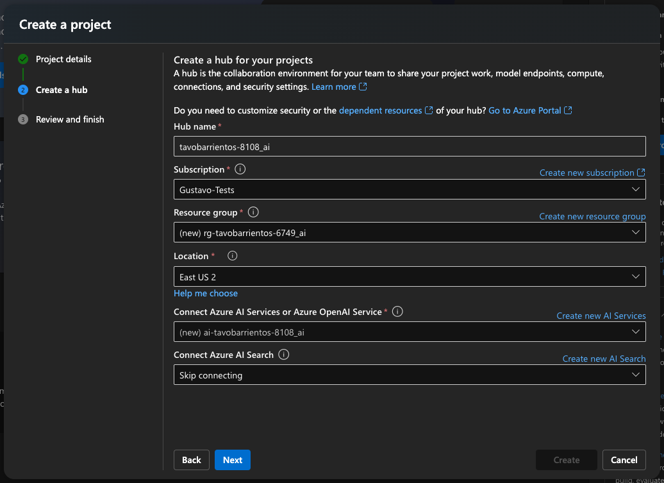Open the Location dropdown showing East US 2
This screenshot has height=483, width=664.
pos(410,276)
